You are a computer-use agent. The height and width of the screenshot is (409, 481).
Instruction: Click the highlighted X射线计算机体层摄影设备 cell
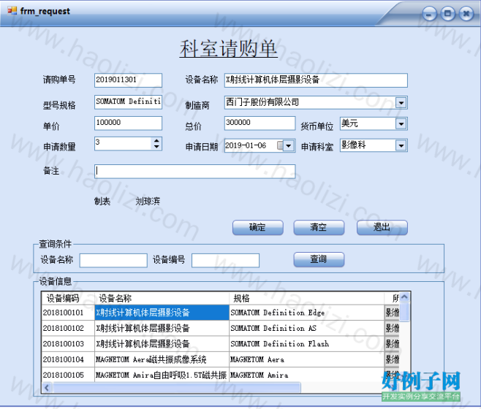(162, 313)
